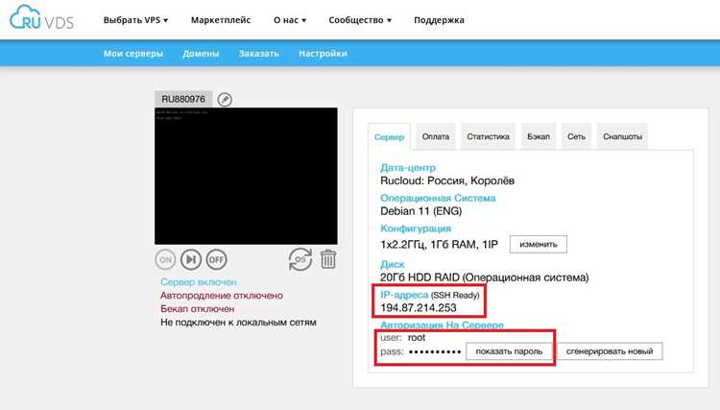Click the Конфигурация heading
720x410 pixels.
(x=416, y=229)
